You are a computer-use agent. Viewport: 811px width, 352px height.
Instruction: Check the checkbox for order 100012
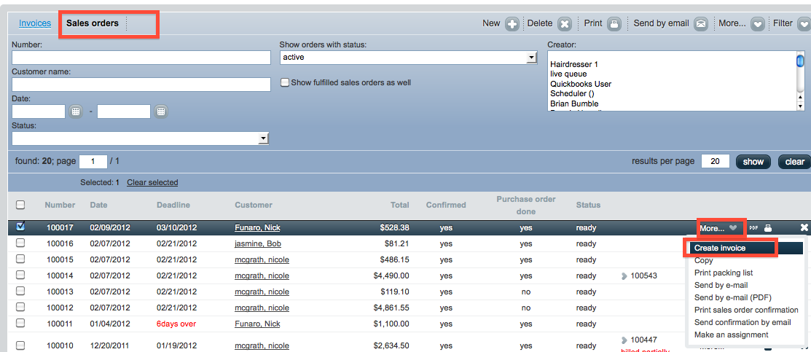click(20, 307)
